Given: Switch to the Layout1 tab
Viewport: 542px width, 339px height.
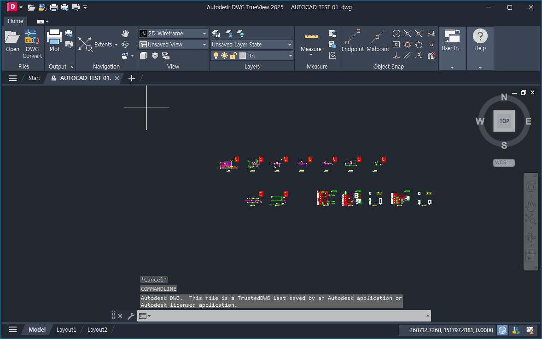Looking at the screenshot, I should click(x=66, y=330).
